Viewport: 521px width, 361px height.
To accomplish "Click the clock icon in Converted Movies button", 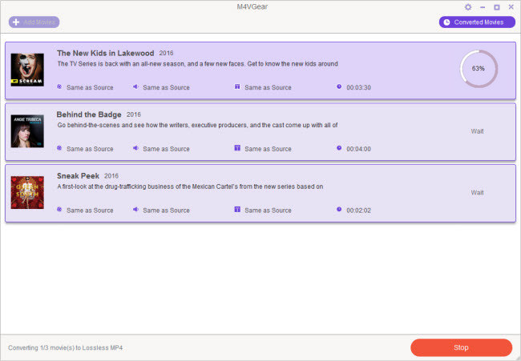I will tap(447, 22).
